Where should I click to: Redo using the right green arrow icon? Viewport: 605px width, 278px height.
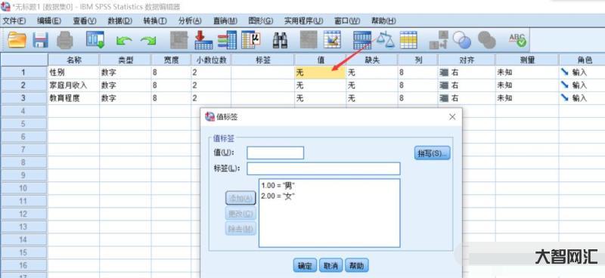(x=147, y=41)
